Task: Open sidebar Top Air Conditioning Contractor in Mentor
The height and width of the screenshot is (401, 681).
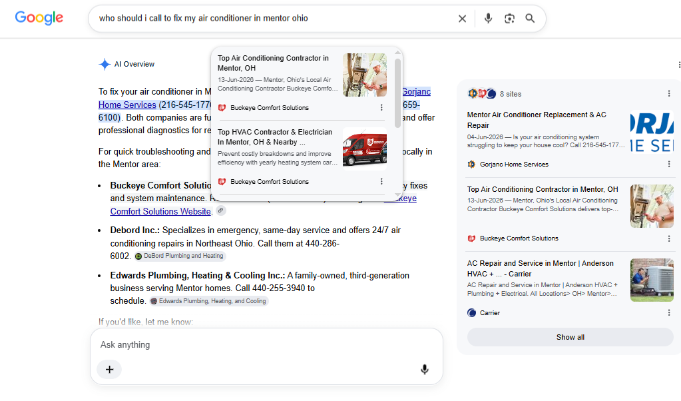Action: pyautogui.click(x=543, y=189)
